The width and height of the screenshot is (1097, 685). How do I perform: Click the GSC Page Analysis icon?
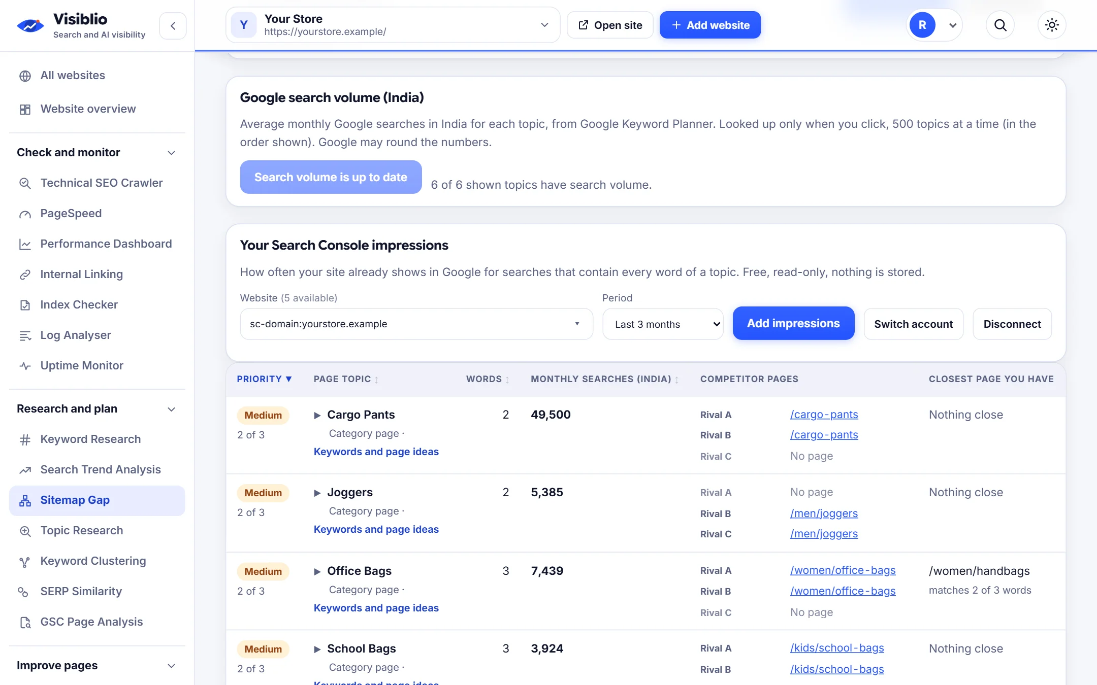[25, 623]
